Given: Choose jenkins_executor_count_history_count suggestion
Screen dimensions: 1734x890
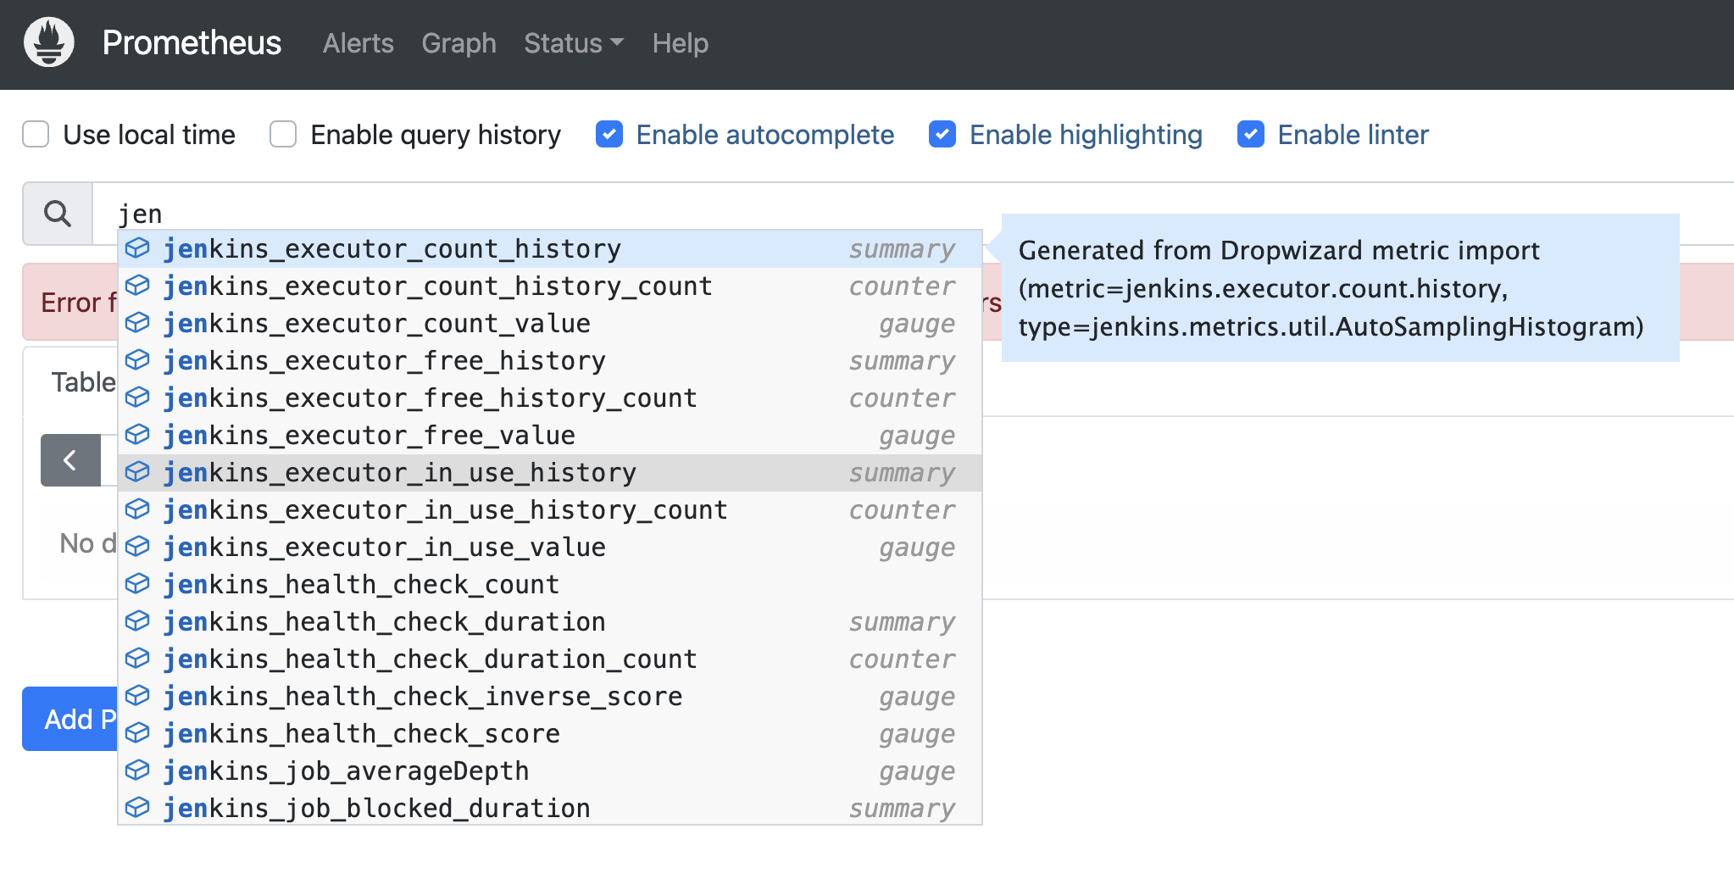Looking at the screenshot, I should 549,286.
